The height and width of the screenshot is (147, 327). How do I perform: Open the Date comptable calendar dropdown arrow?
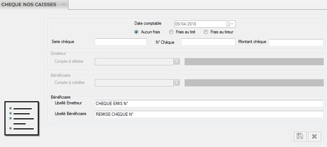pyautogui.click(x=232, y=24)
